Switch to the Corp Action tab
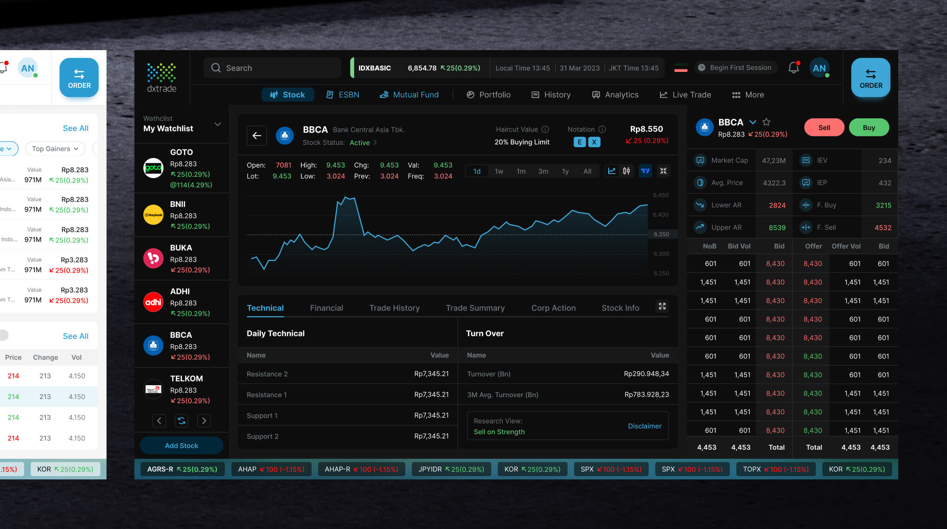Image resolution: width=947 pixels, height=529 pixels. [553, 308]
